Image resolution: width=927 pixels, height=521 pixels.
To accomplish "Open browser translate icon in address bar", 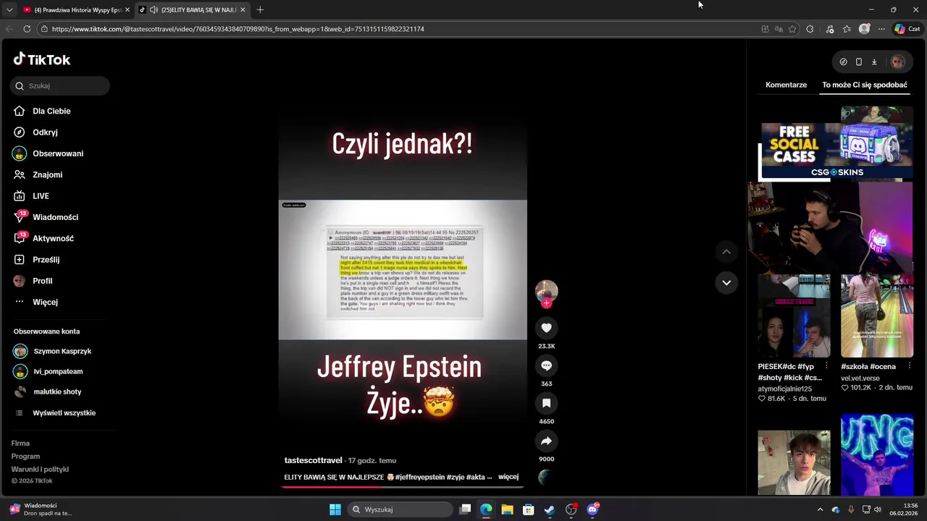I will [779, 29].
